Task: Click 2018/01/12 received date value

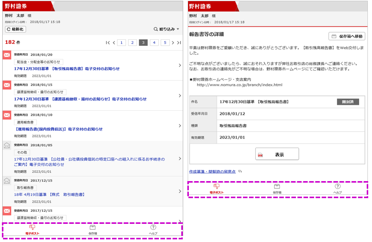Action: click(x=232, y=114)
